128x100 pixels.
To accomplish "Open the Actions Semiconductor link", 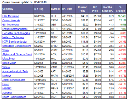I will click(x=14, y=80).
